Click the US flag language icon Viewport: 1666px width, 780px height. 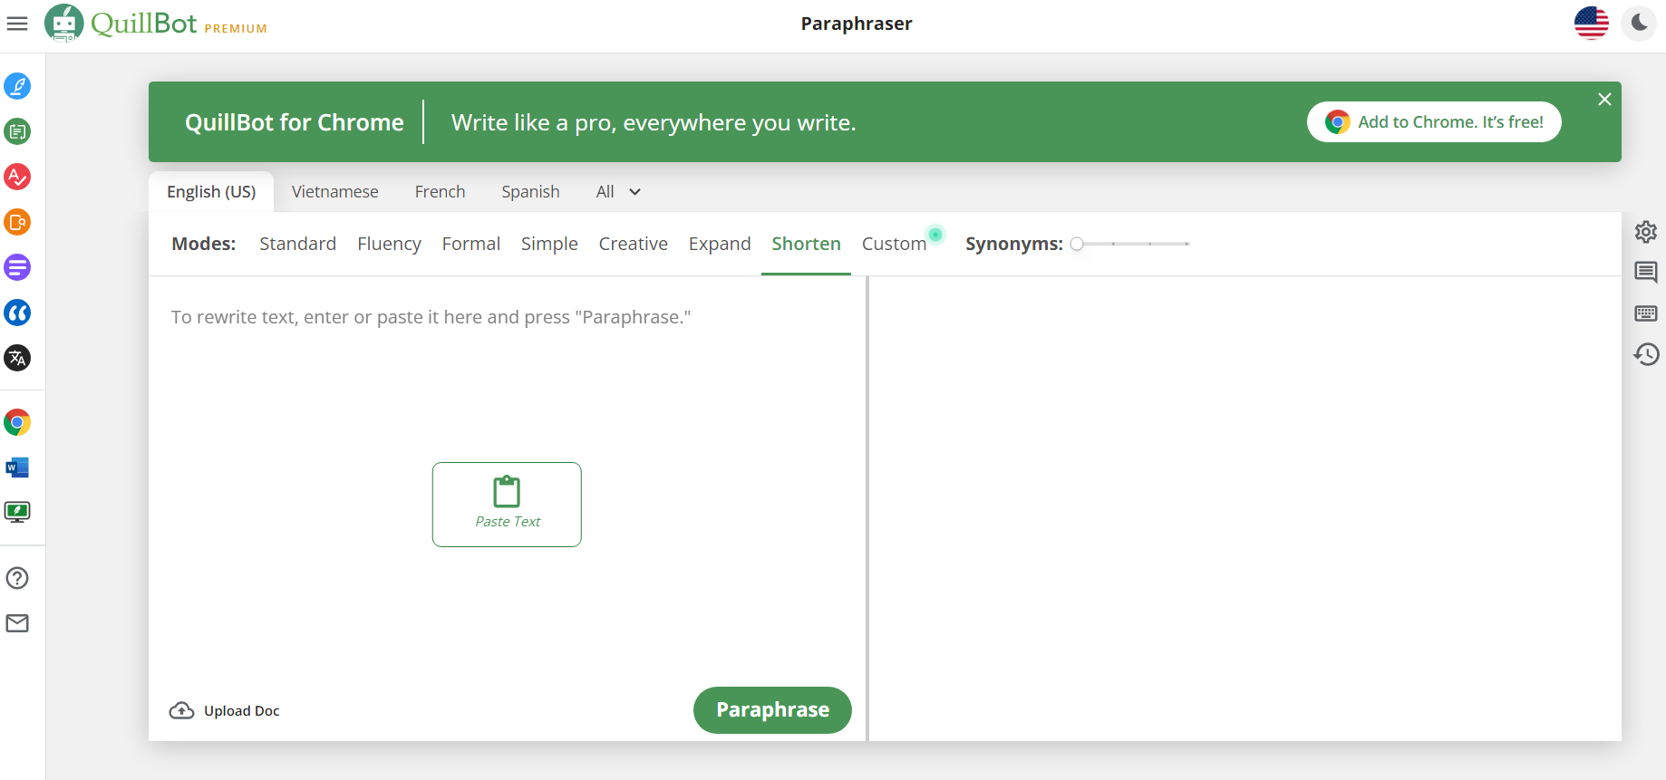(x=1592, y=24)
